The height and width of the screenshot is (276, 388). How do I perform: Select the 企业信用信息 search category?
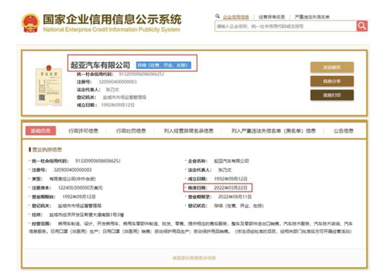(x=236, y=17)
